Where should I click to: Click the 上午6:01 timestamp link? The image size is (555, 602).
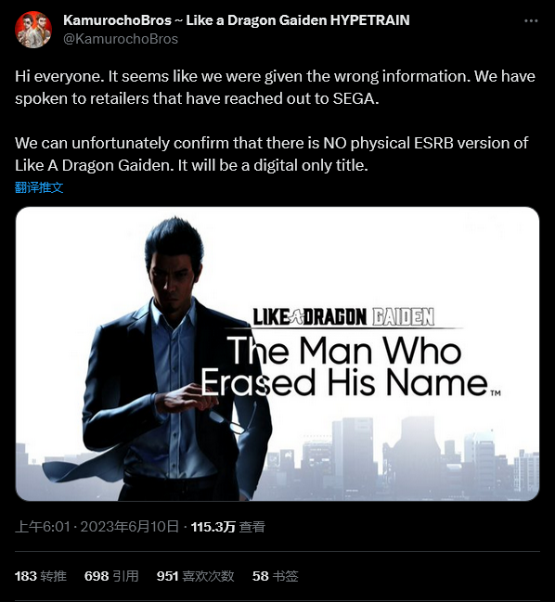(43, 526)
